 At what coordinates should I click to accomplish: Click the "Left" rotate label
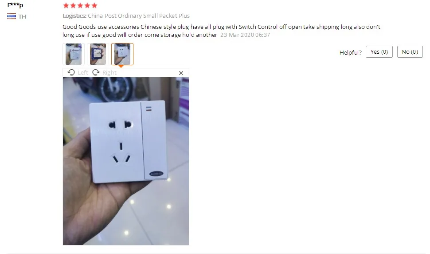(x=83, y=73)
